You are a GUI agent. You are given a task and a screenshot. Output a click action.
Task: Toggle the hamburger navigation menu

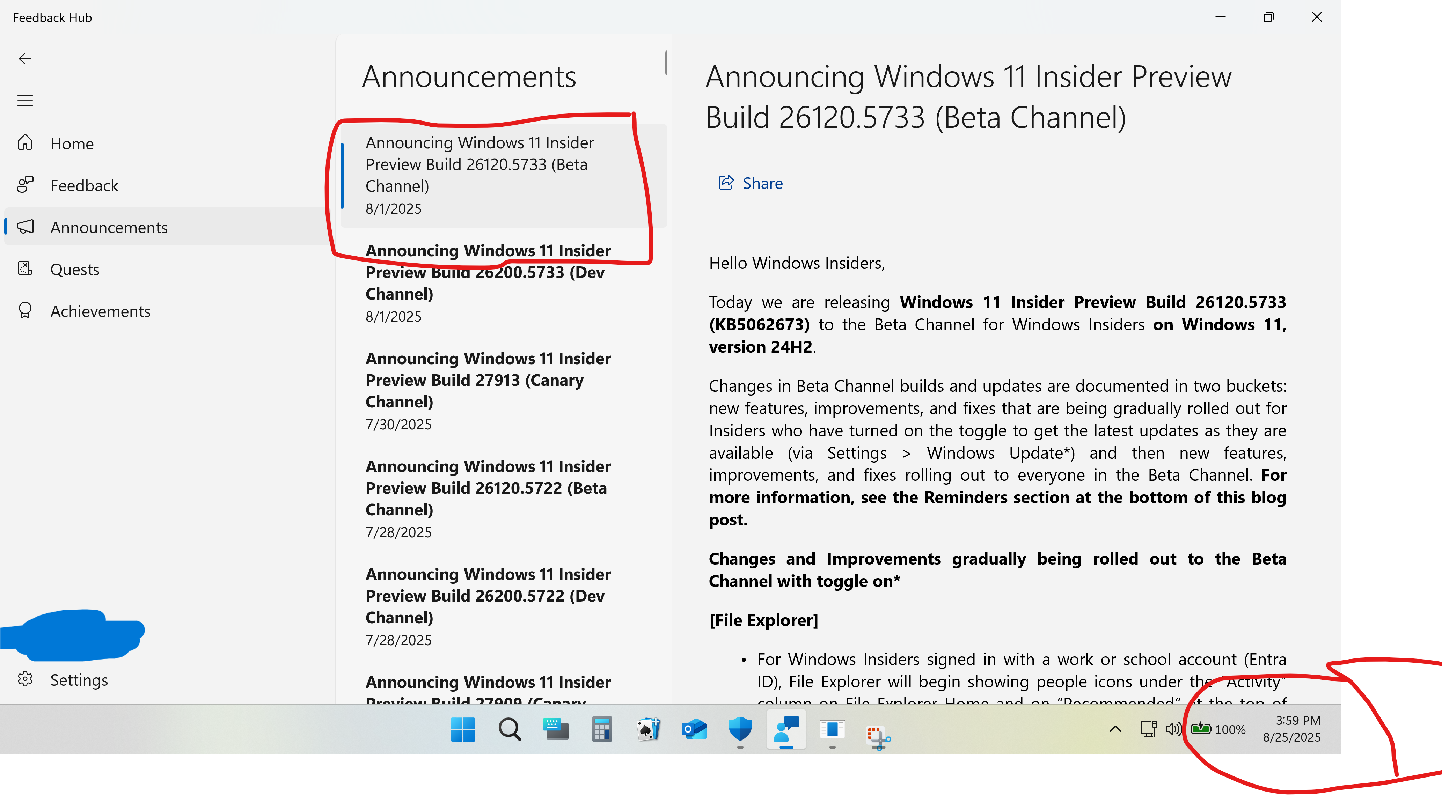point(25,101)
